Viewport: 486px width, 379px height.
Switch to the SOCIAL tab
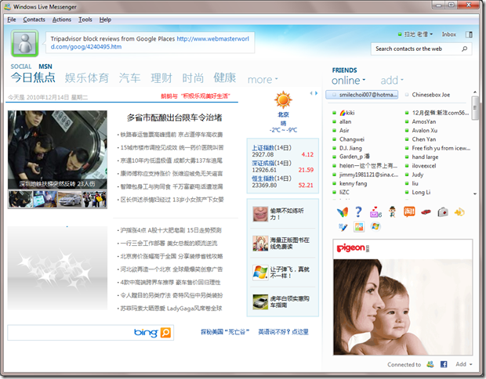pos(21,67)
